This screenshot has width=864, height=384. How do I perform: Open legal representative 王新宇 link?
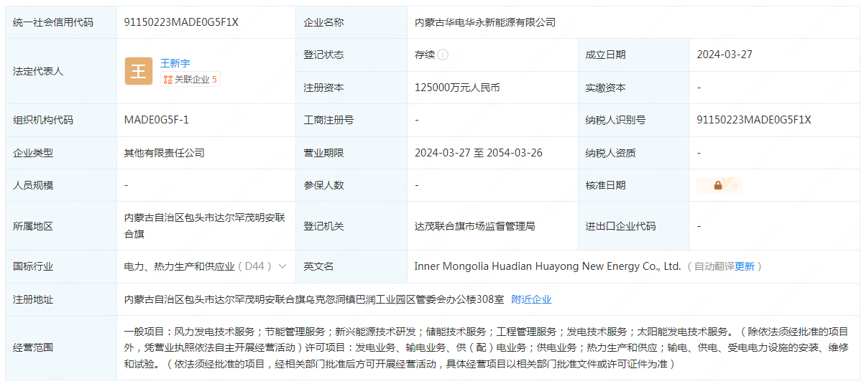[175, 63]
